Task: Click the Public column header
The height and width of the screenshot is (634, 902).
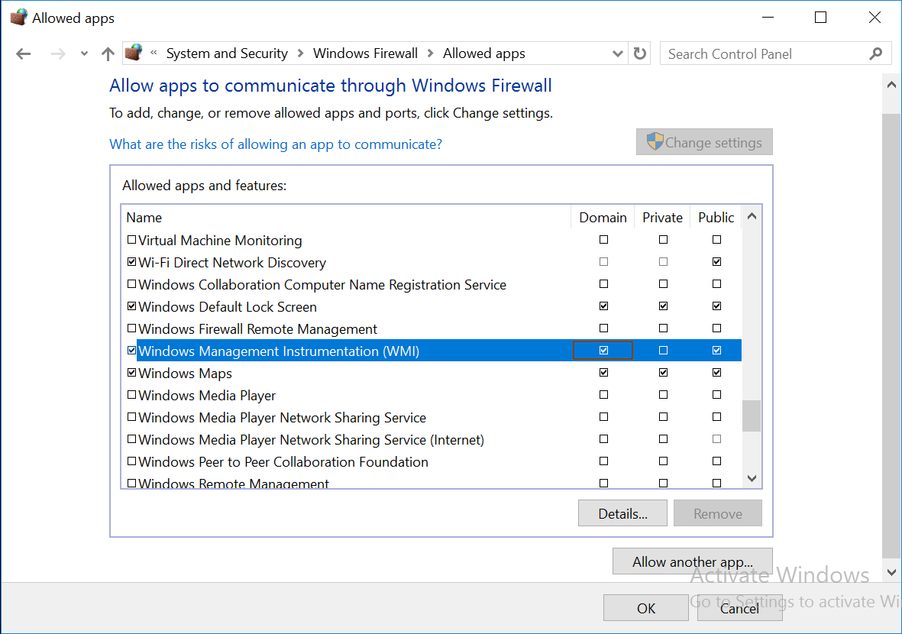Action: (x=716, y=218)
